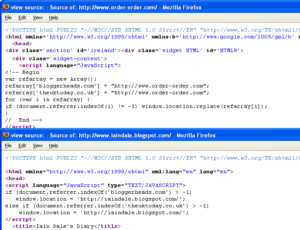Open File menu in the iaindale.blogspot.com source window
The height and width of the screenshot is (230, 300).
pos(8,146)
